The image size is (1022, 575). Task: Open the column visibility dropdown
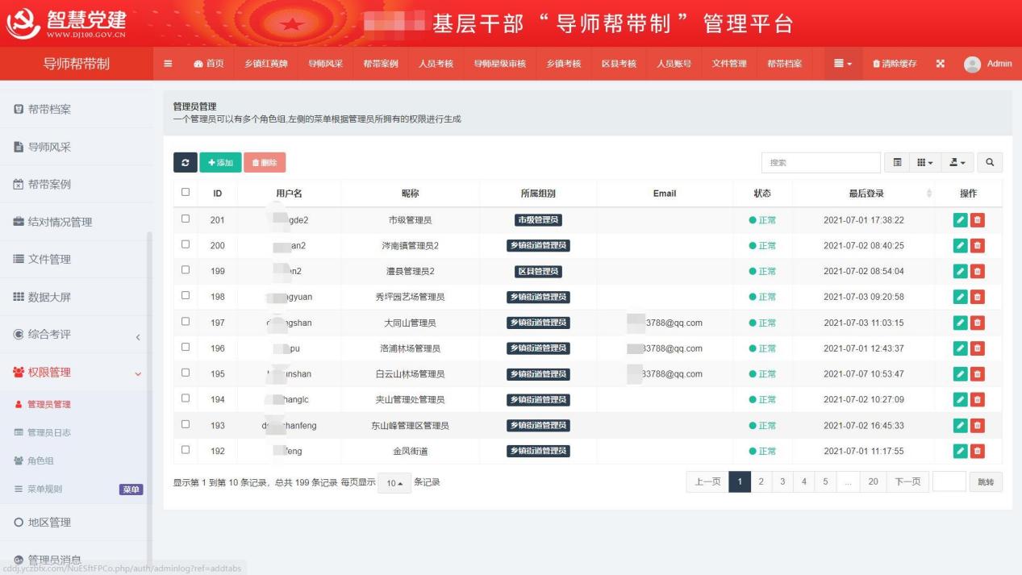click(924, 163)
